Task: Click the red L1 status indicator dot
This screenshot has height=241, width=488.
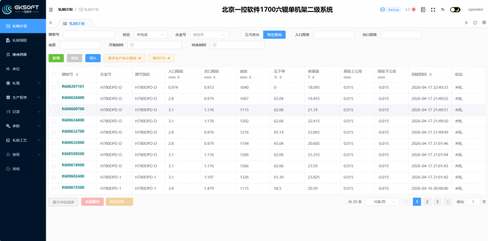Action: pos(414,10)
